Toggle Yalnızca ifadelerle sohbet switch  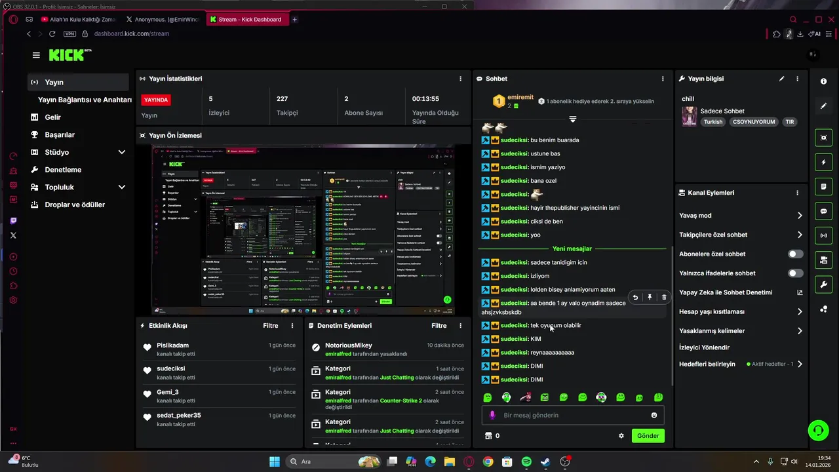click(x=795, y=273)
